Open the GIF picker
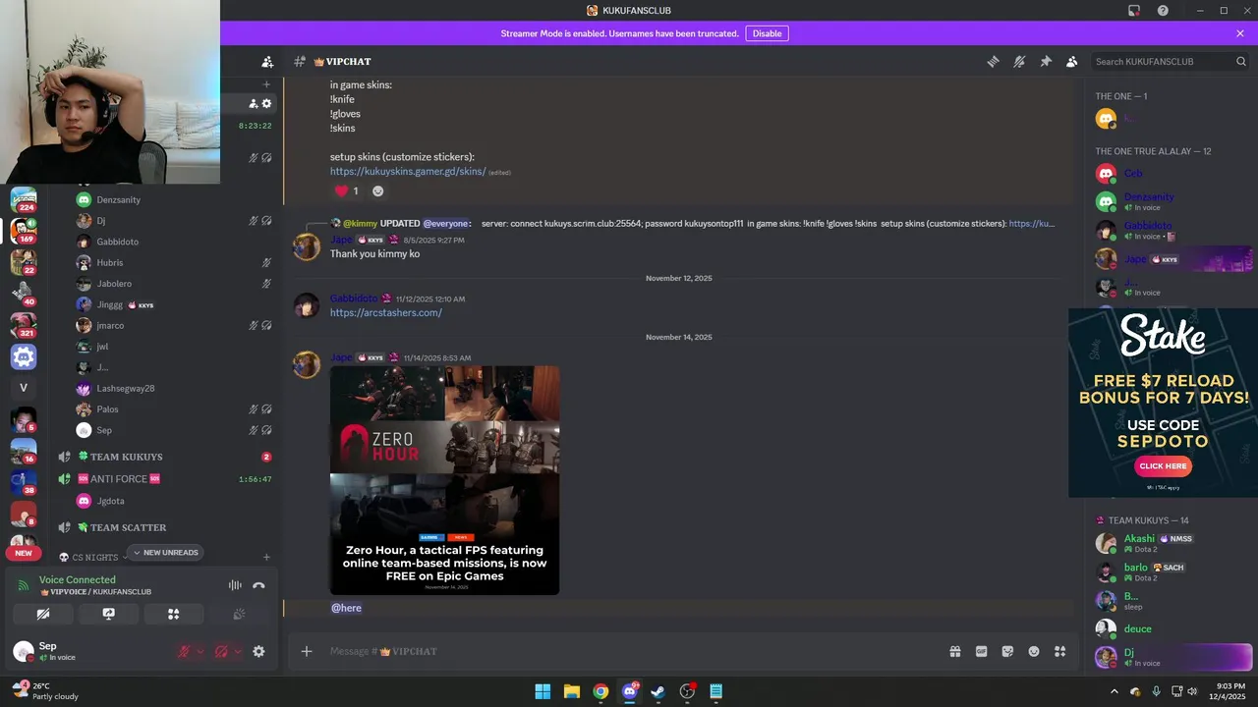Viewport: 1258px width, 707px height. (x=981, y=651)
